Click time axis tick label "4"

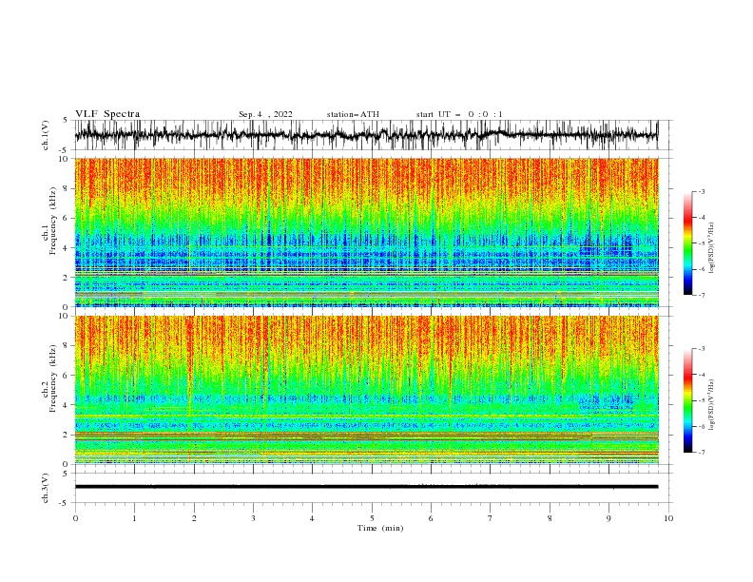(x=312, y=518)
